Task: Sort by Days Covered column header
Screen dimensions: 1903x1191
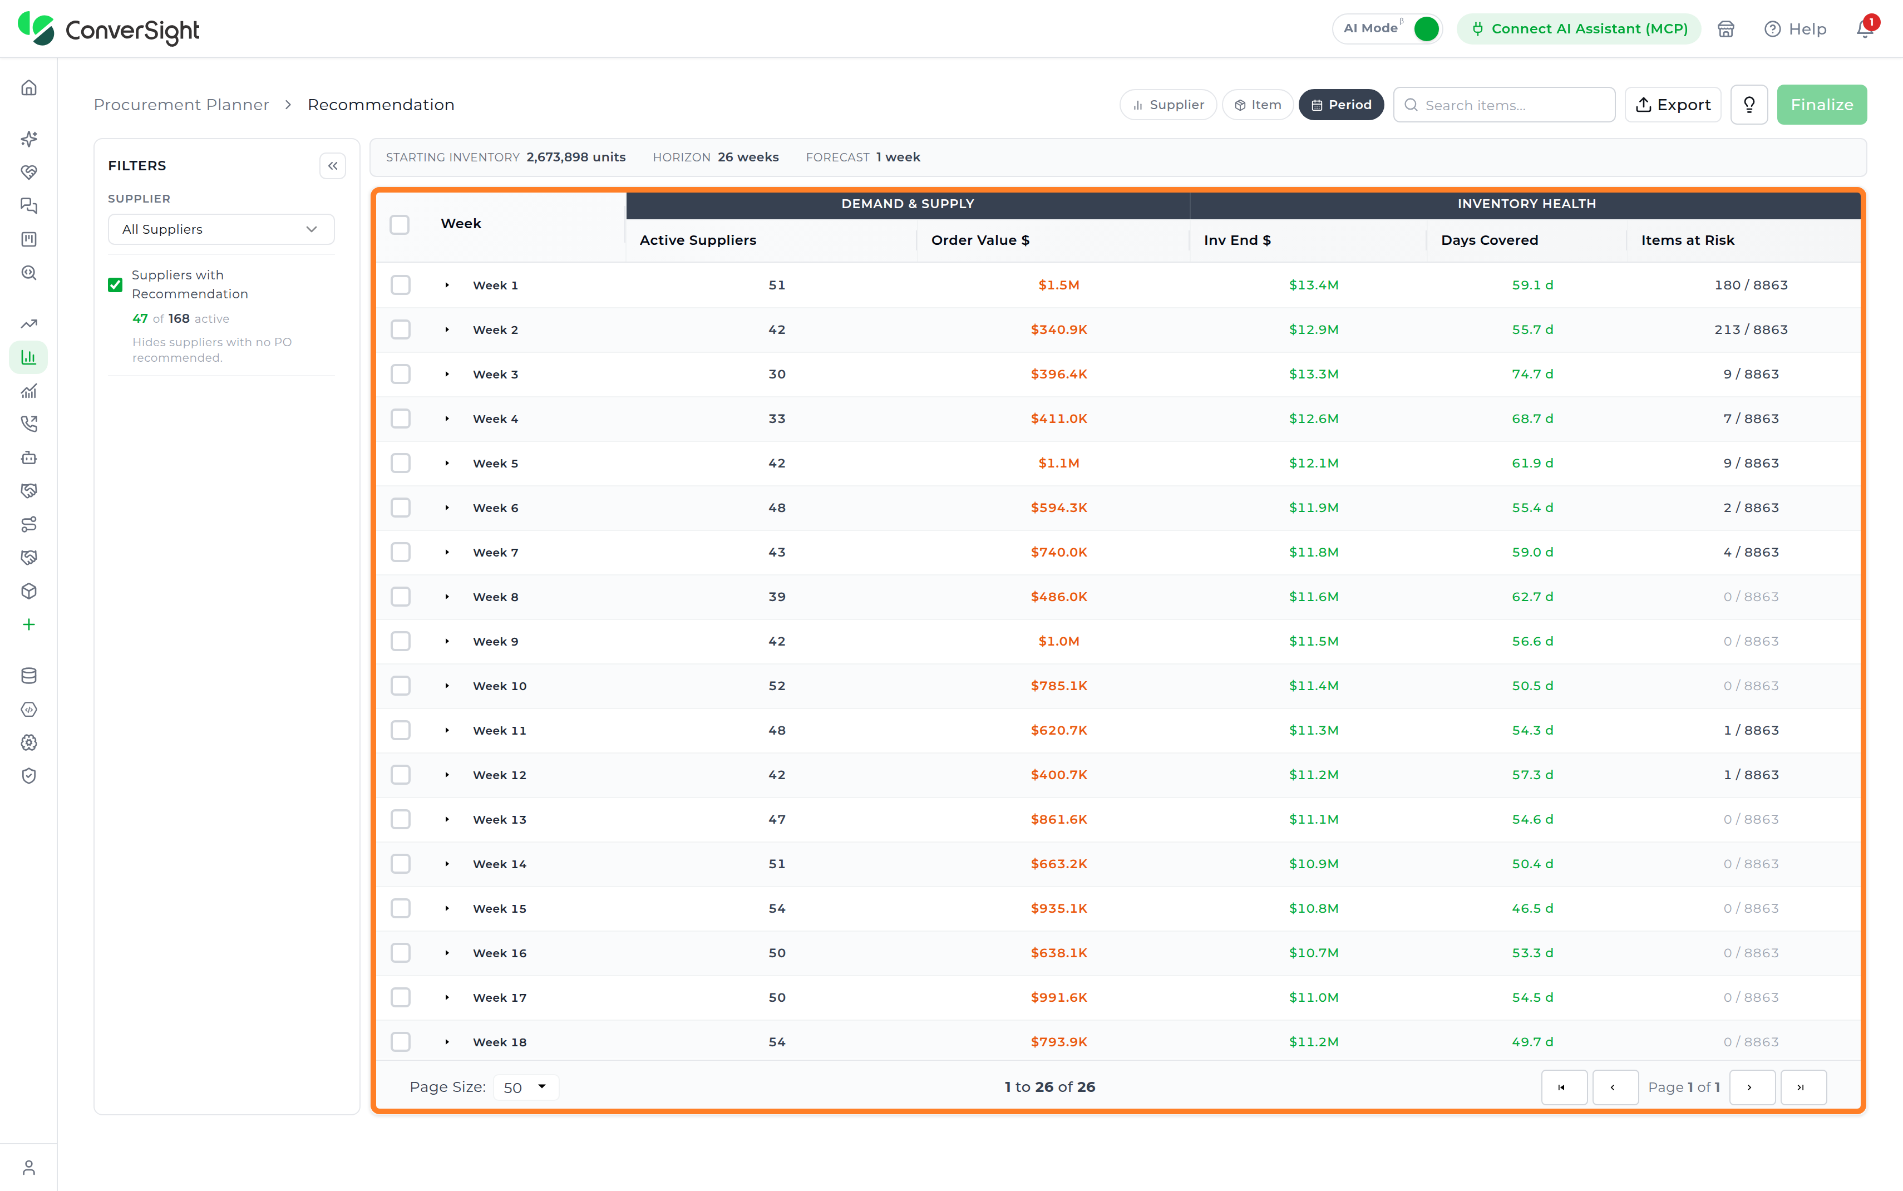Action: [1490, 240]
